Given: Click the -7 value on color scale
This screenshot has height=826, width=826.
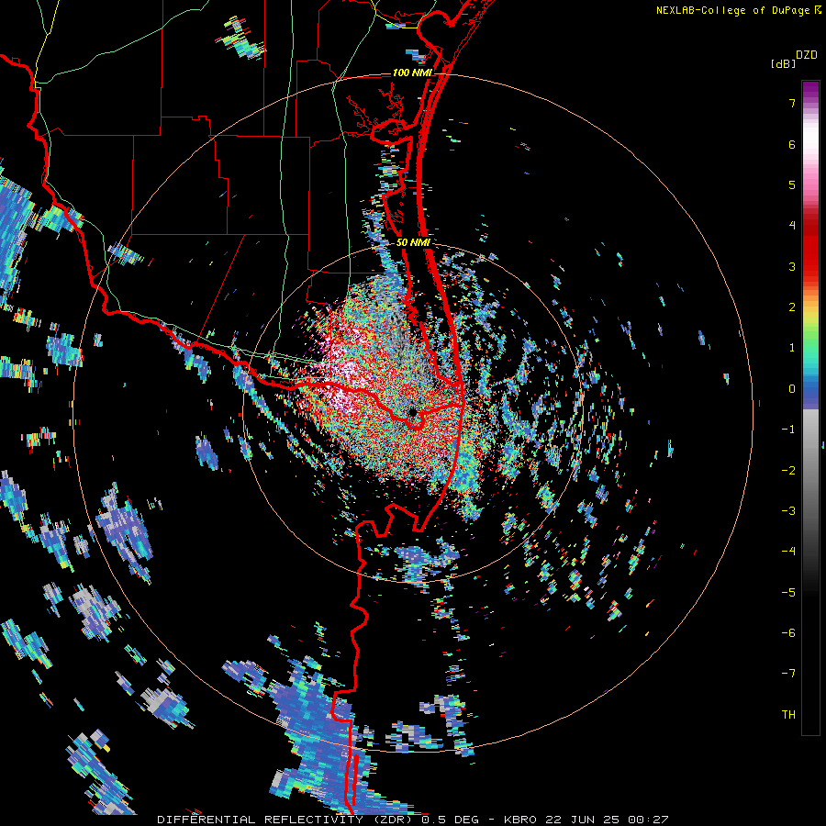Looking at the screenshot, I should (x=788, y=674).
